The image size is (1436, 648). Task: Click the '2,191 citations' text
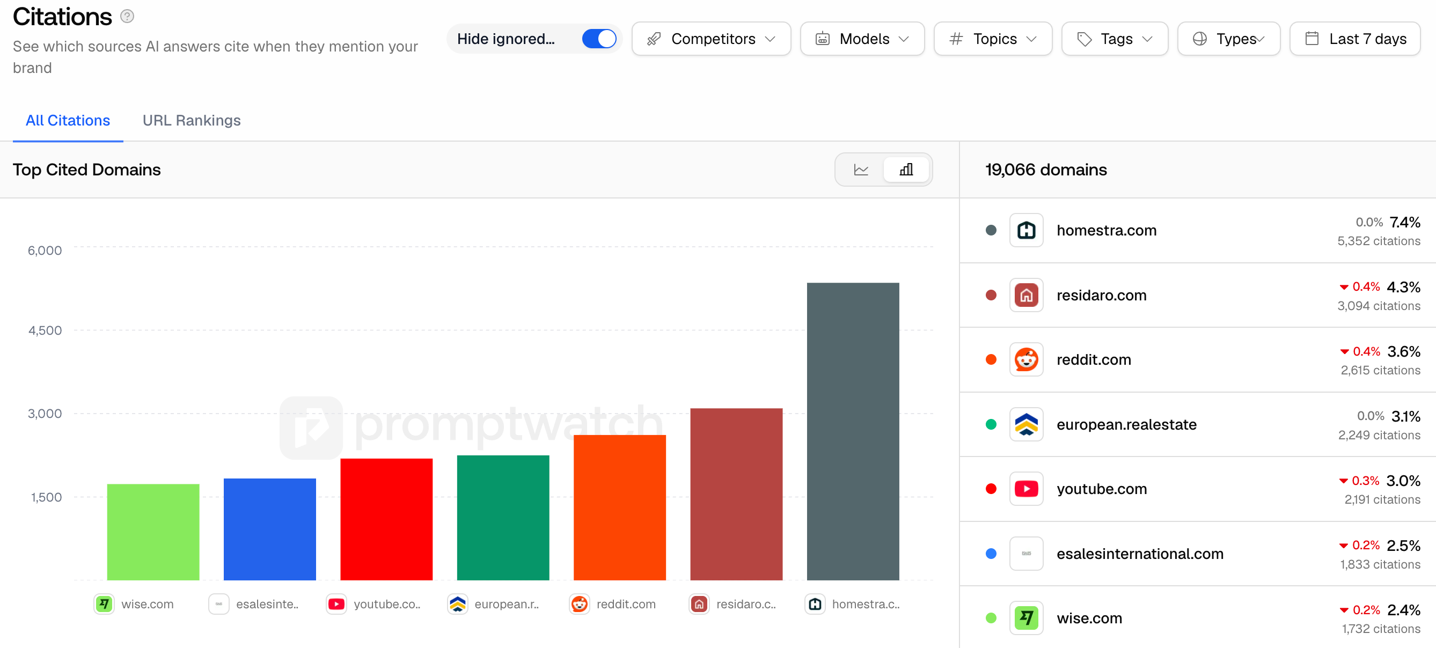click(x=1381, y=499)
